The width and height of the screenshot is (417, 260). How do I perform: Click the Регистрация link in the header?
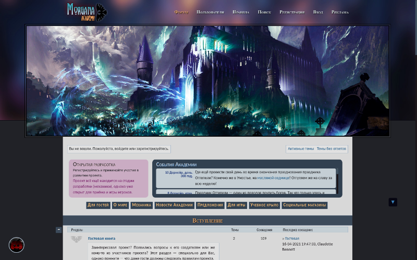pos(292,12)
